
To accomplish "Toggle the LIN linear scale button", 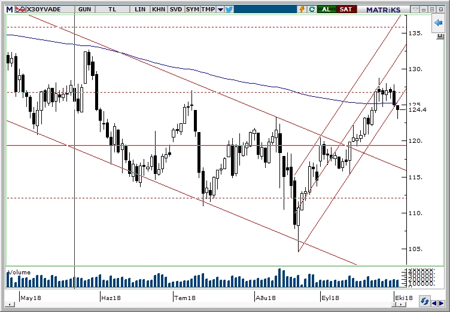I will pos(140,10).
